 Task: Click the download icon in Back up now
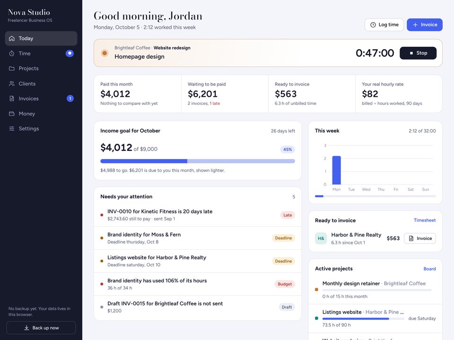(x=26, y=328)
